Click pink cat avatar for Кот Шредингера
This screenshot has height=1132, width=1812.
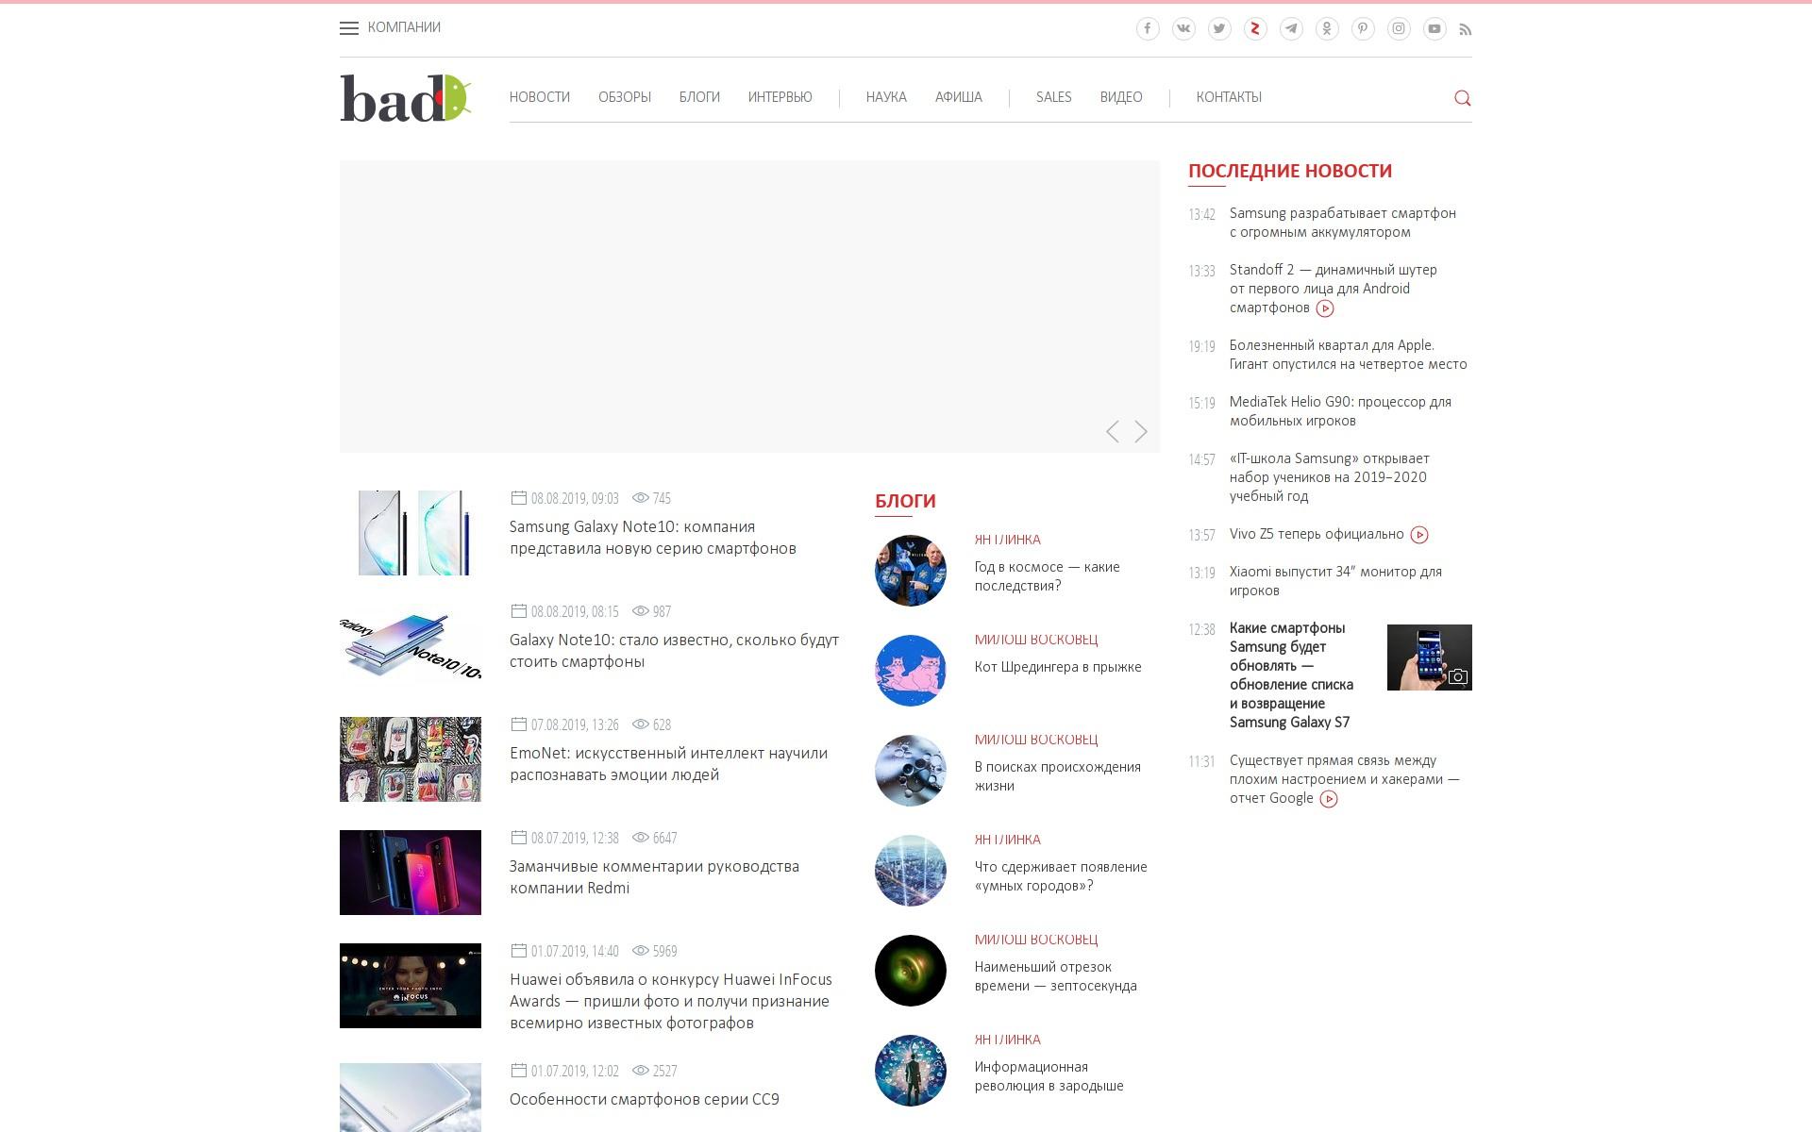point(911,671)
